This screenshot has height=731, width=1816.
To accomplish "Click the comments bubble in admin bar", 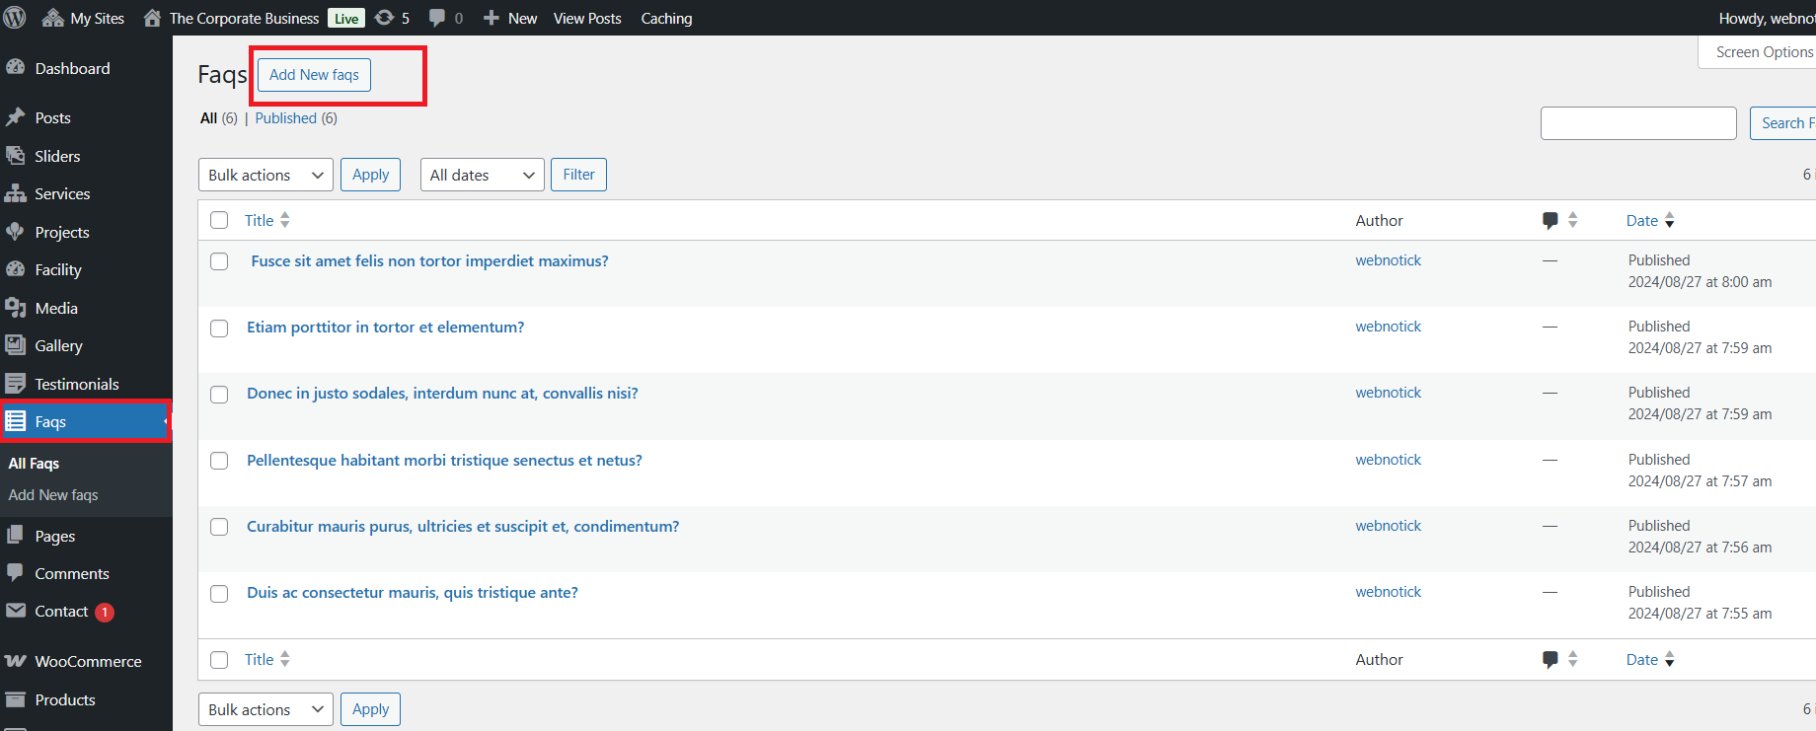I will (x=445, y=18).
